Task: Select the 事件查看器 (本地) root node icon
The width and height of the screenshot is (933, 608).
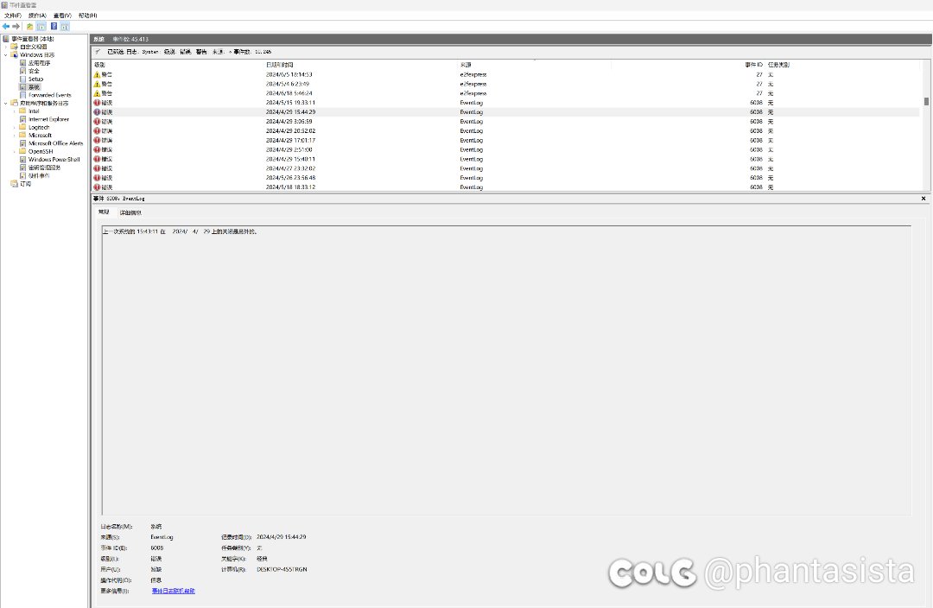Action: 6,39
